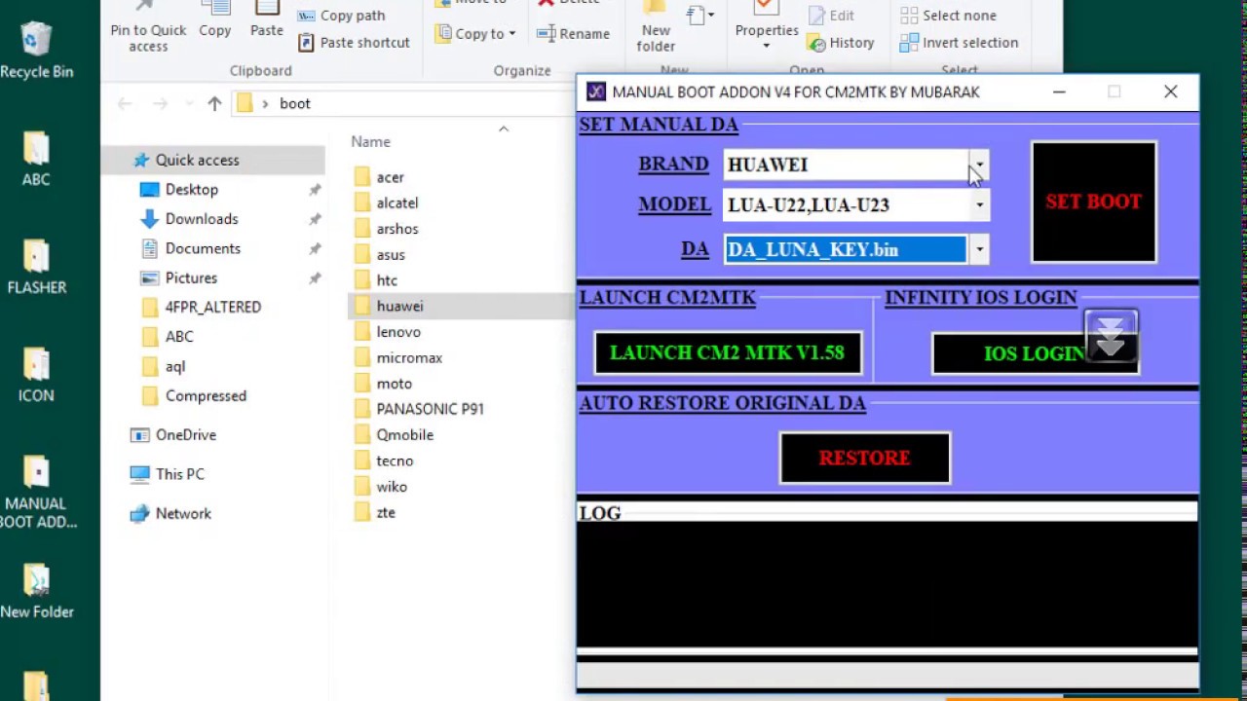
Task: Select New Folder desktop icon
Action: pyautogui.click(x=37, y=591)
